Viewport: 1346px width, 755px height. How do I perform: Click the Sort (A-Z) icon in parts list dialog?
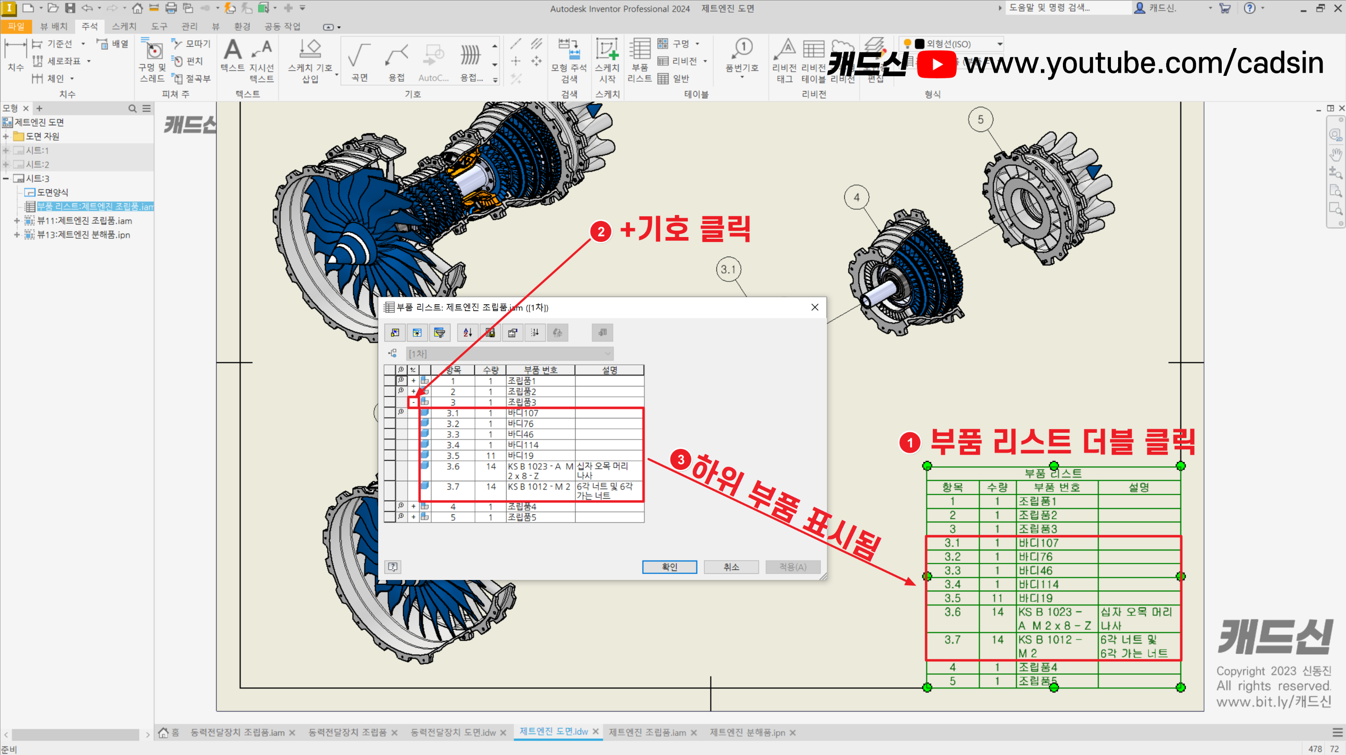point(467,333)
